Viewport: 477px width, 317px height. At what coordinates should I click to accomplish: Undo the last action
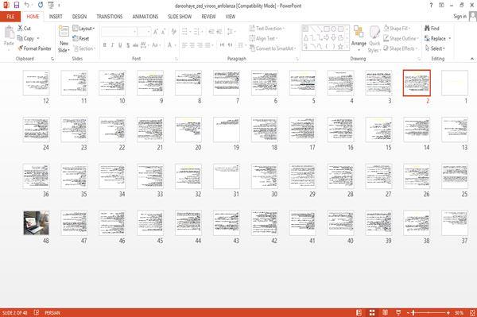click(27, 6)
